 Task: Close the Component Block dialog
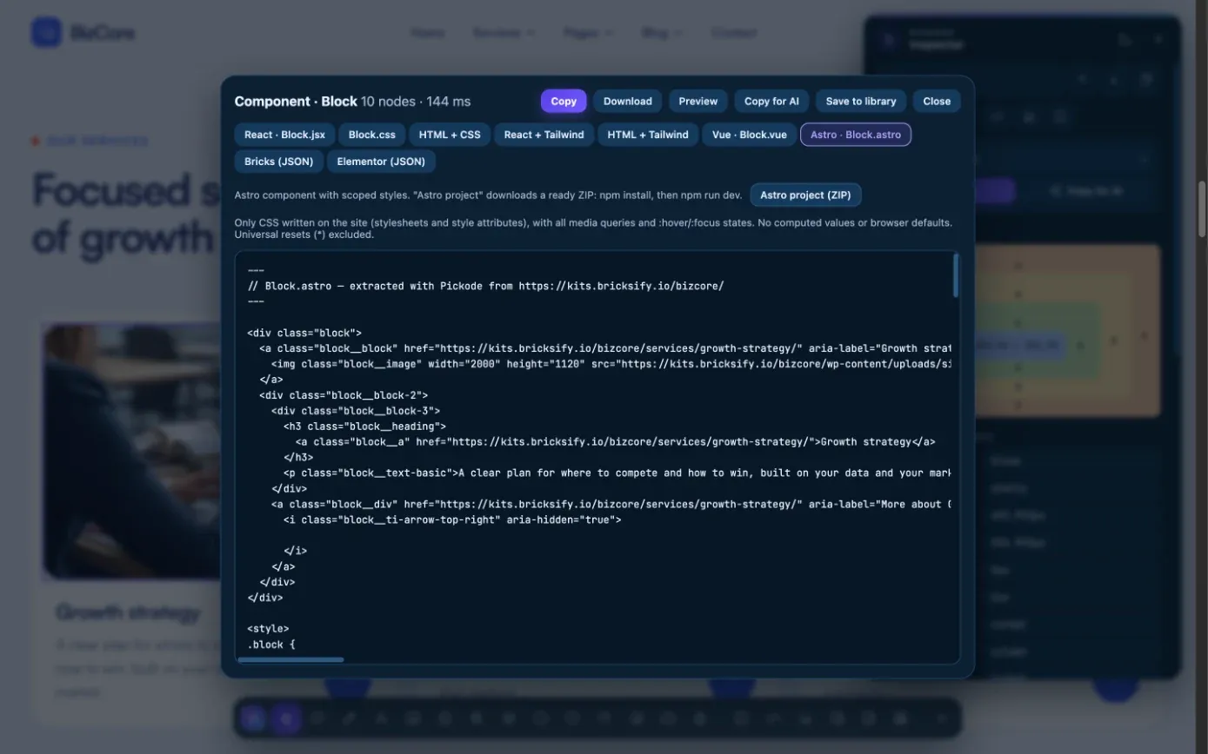[937, 101]
